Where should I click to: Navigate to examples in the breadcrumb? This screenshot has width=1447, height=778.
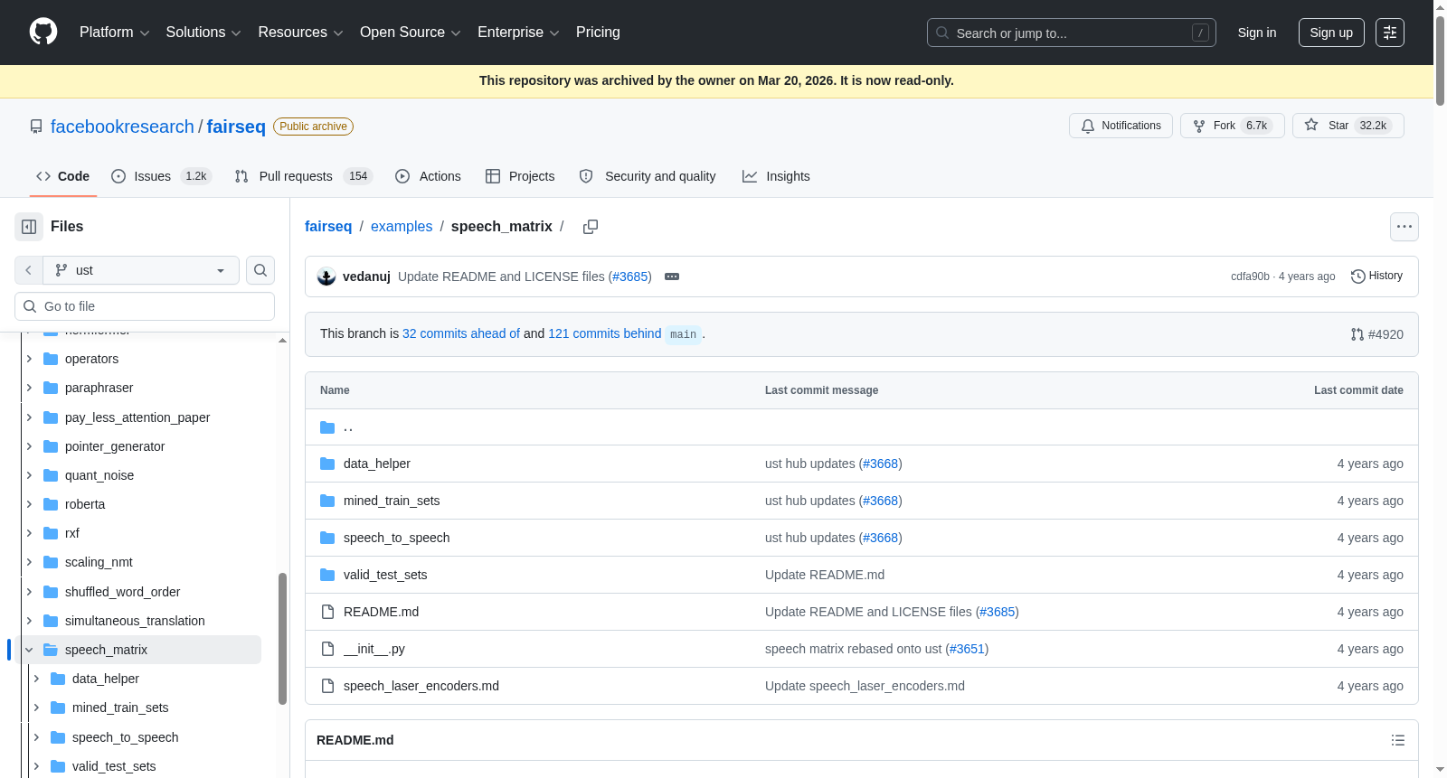point(402,227)
